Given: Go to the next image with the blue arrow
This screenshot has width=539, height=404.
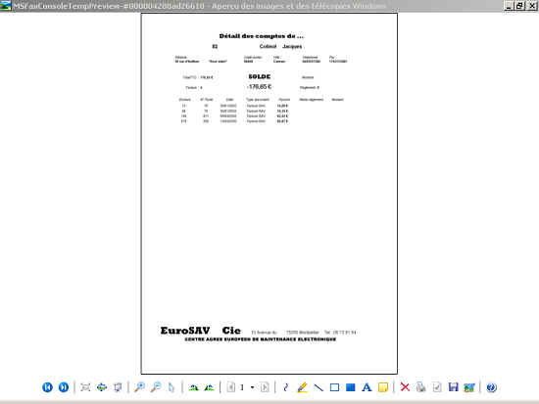Looking at the screenshot, I should pos(64,387).
